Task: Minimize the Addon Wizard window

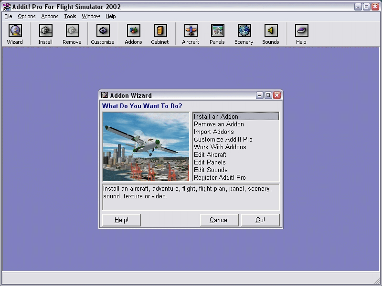Action: (x=259, y=95)
